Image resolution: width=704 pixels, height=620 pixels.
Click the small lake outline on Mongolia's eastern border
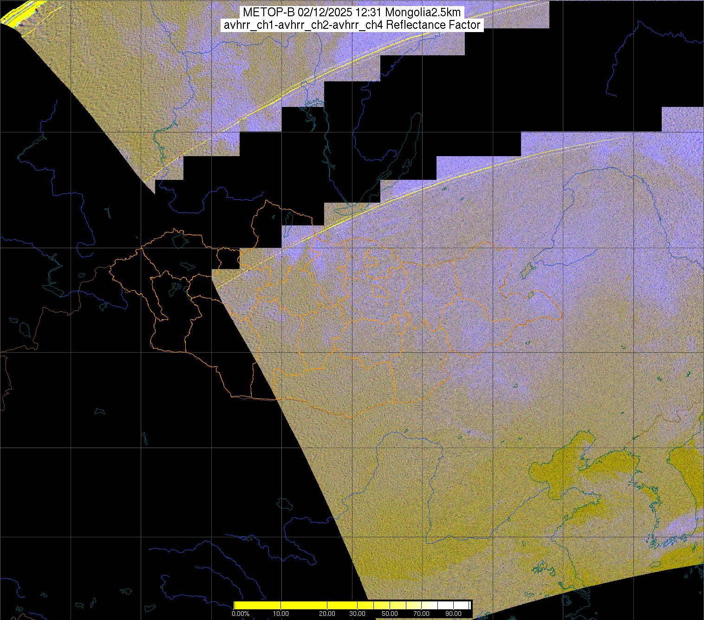tap(526, 270)
